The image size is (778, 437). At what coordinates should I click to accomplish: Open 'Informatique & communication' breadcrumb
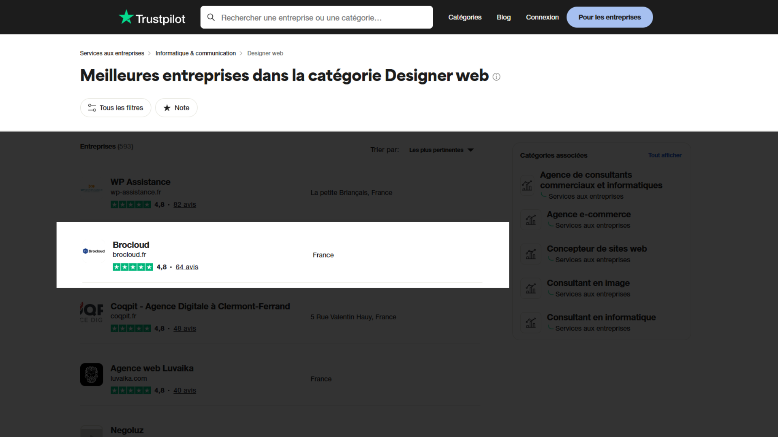point(195,53)
